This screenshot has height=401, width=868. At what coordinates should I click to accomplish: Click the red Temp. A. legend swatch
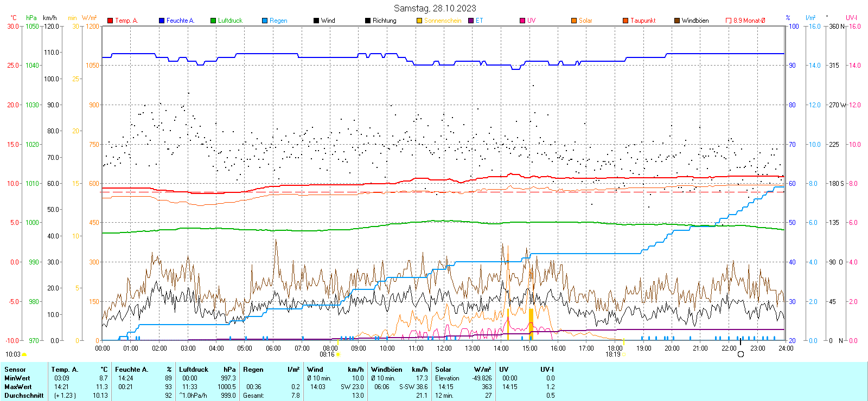point(110,21)
